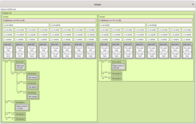Click the Net wlp5s0 wireless device

pyautogui.click(x=32, y=87)
